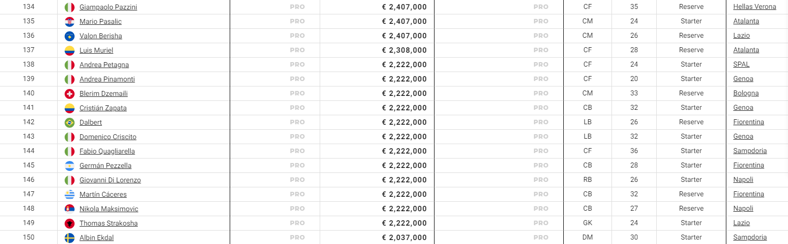Click the PRO badge right of Ekdal's salary
This screenshot has height=244, width=788.
click(541, 238)
